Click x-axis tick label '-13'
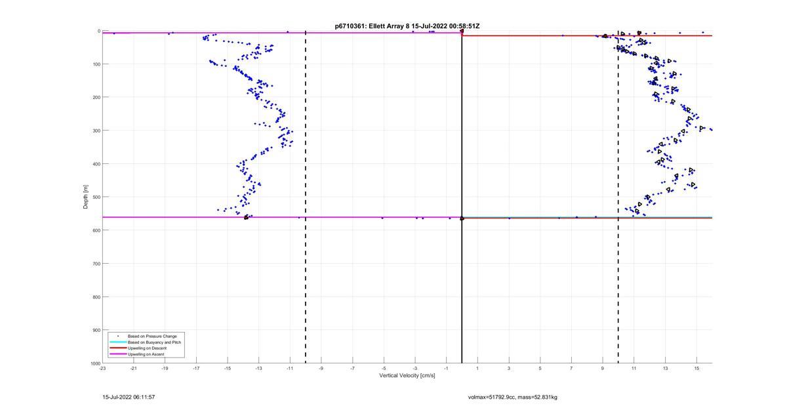The width and height of the screenshot is (787, 408). [x=258, y=369]
